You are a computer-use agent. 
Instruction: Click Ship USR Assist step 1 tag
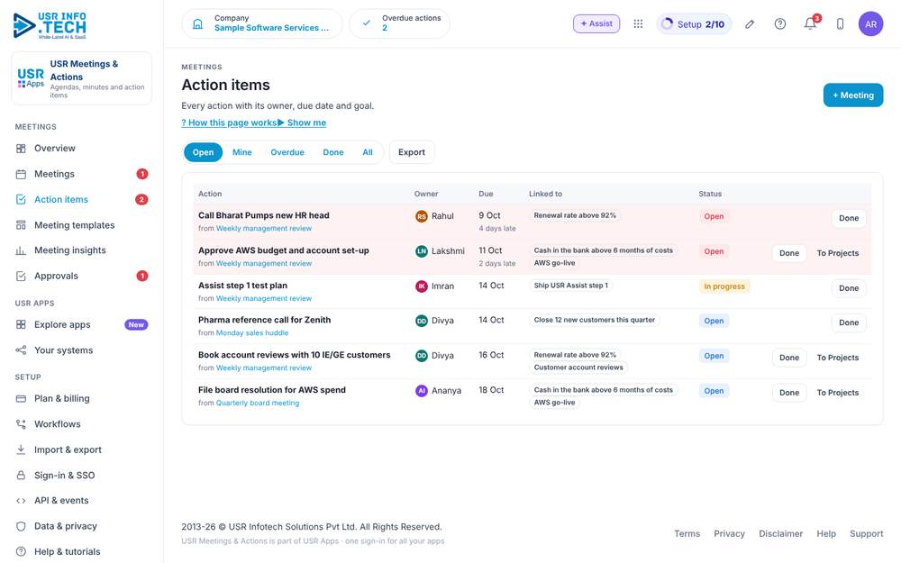[570, 286]
